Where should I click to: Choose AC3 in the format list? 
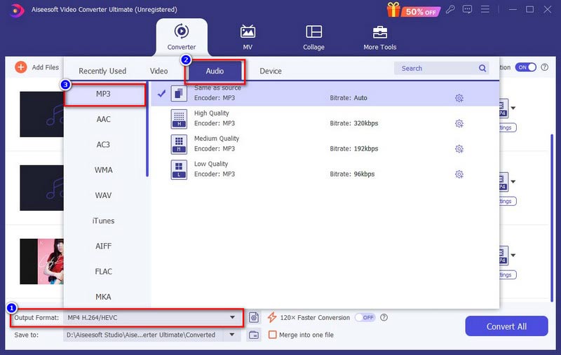[x=103, y=145]
